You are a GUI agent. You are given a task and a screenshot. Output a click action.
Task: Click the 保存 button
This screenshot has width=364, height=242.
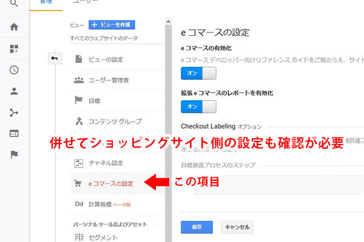(x=195, y=227)
